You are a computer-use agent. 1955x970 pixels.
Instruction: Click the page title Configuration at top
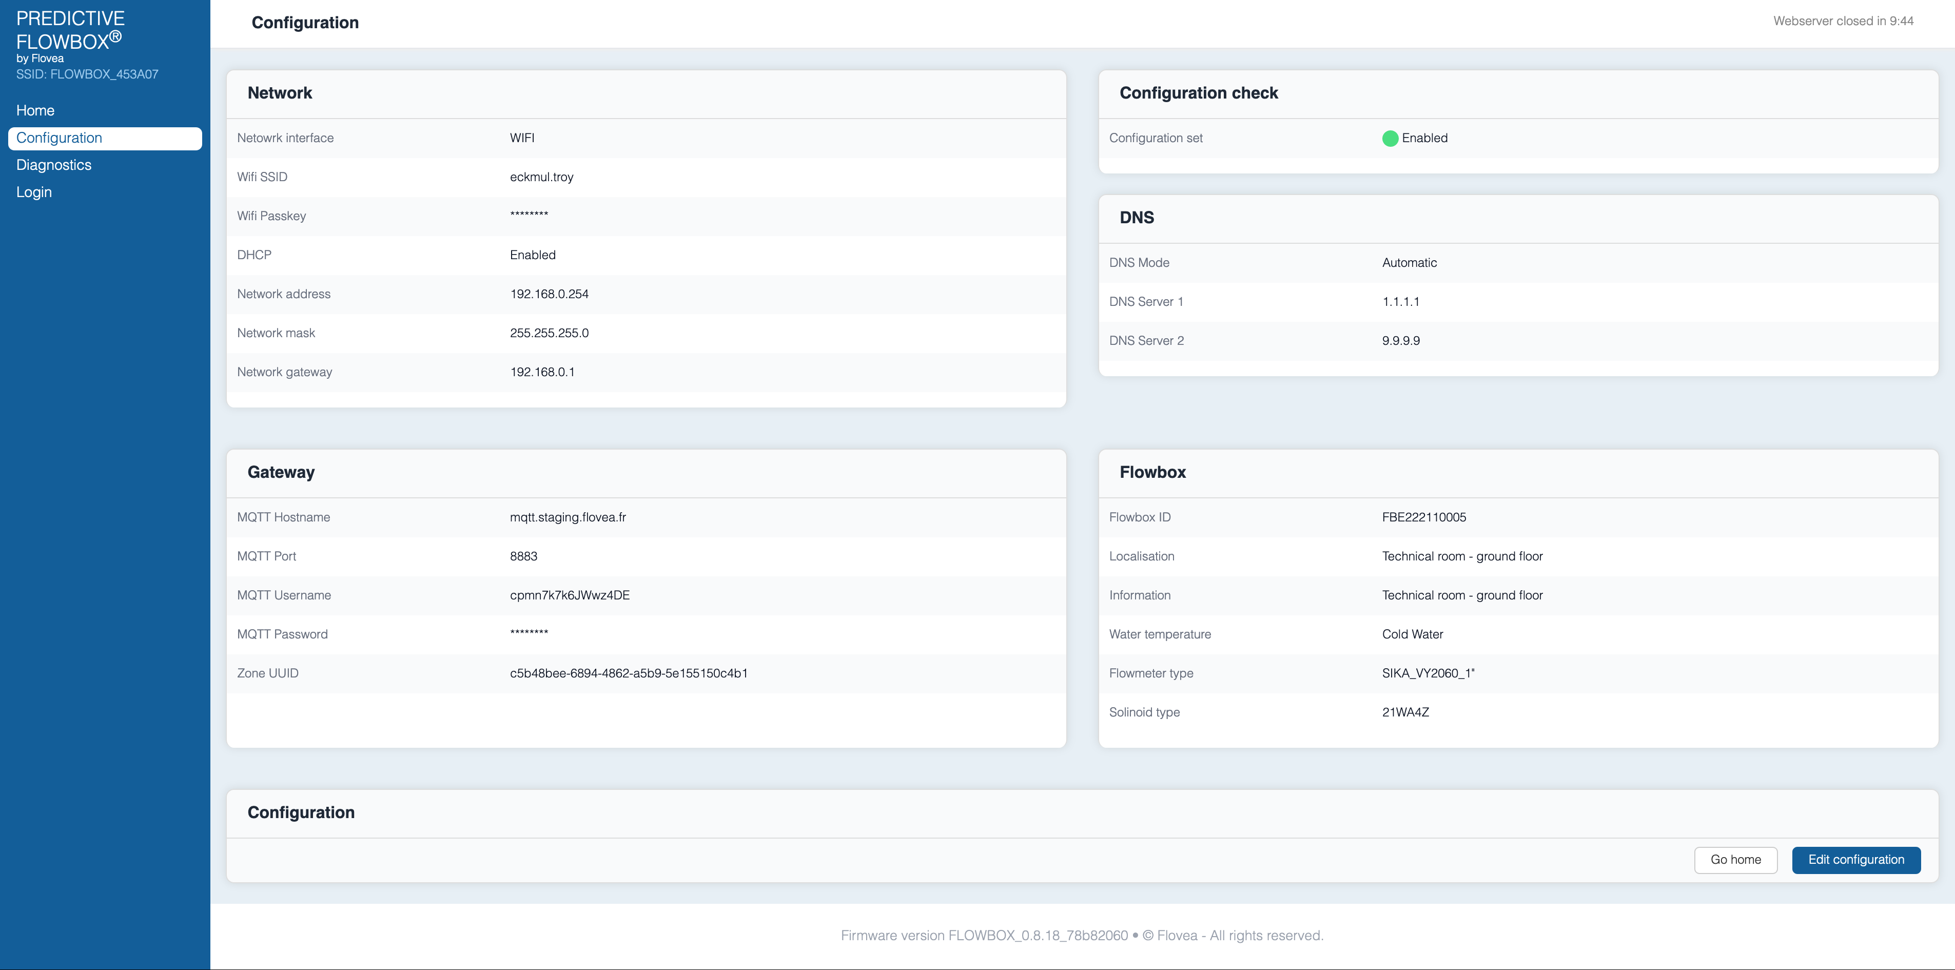point(305,23)
